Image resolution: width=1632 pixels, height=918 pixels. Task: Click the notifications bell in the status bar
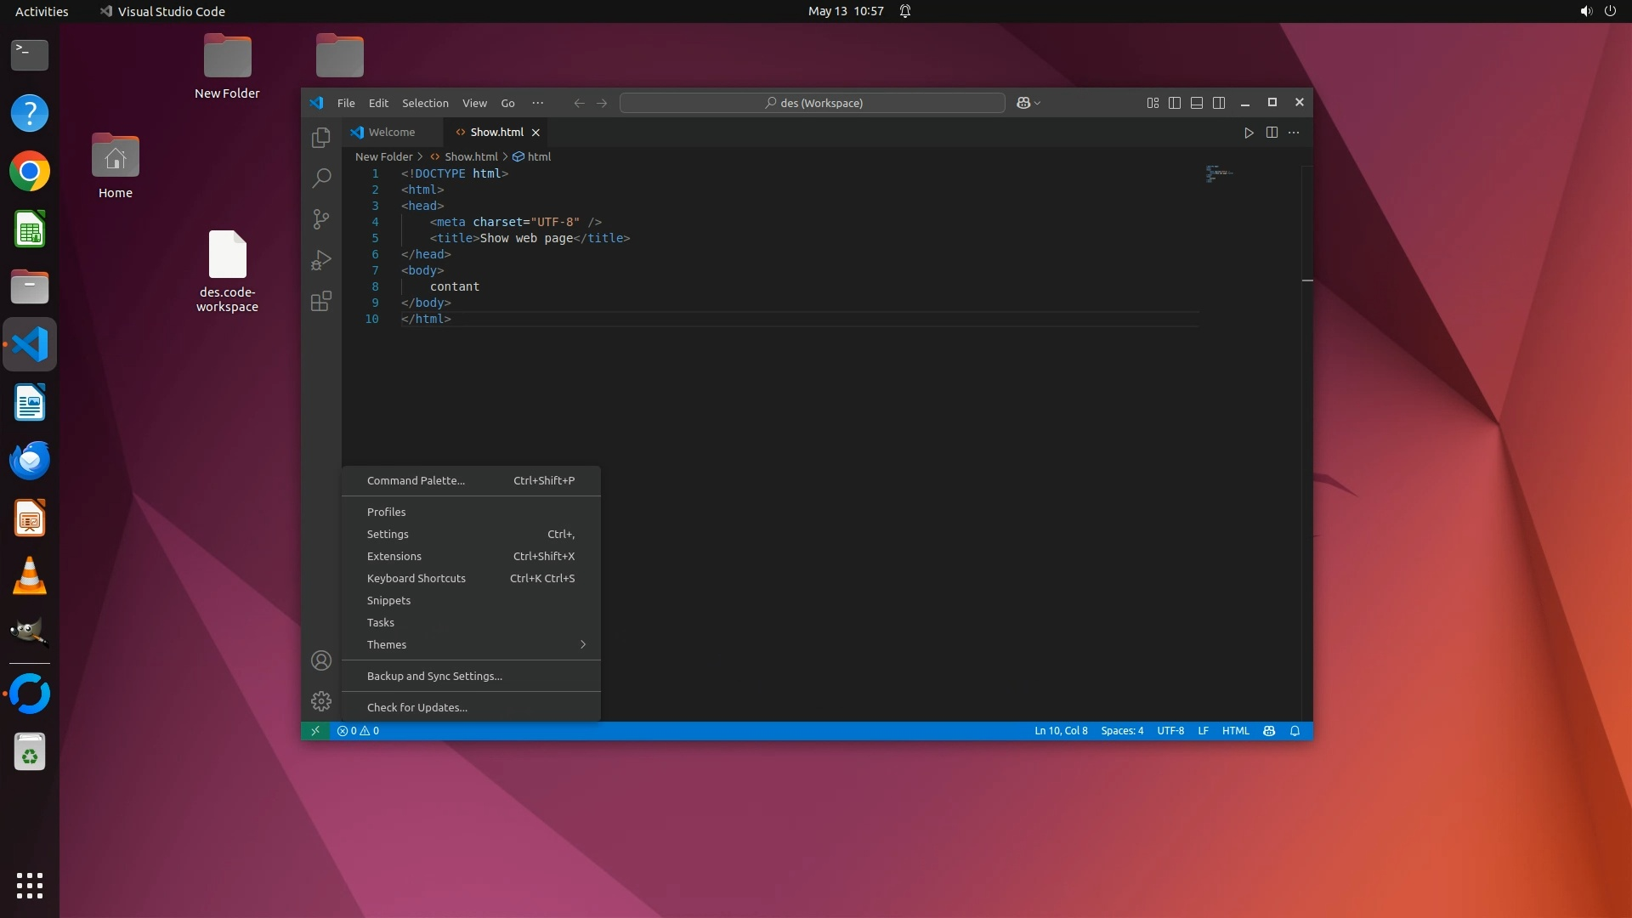tap(1295, 731)
